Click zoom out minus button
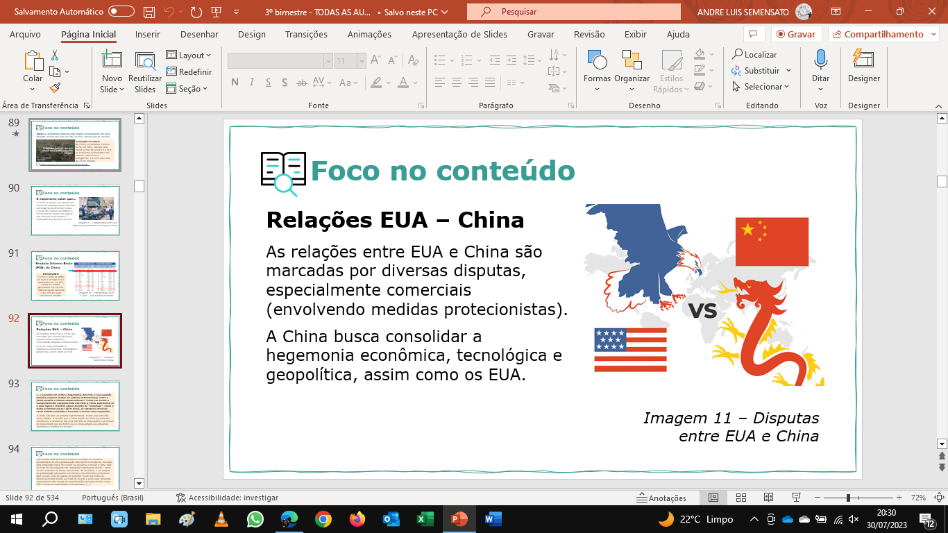Screen dimensions: 948x533 pos(816,498)
